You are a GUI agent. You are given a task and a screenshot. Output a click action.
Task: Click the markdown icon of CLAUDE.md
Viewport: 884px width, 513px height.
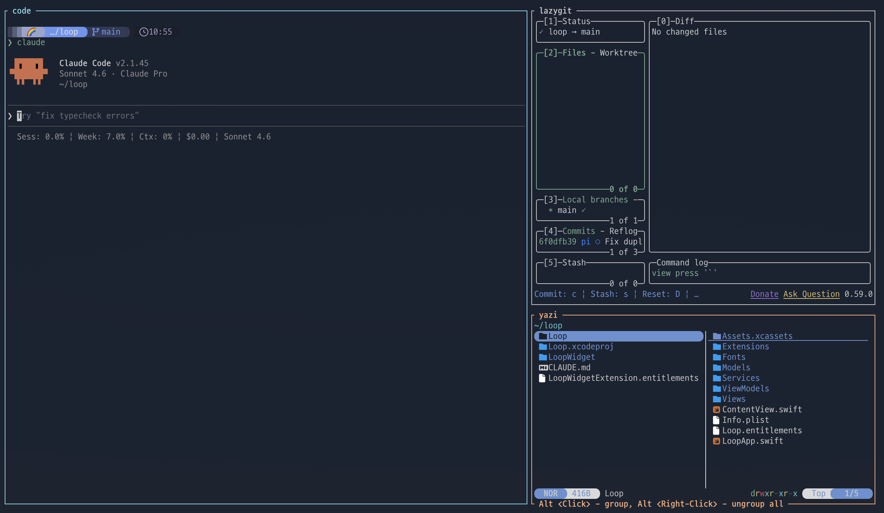(543, 368)
